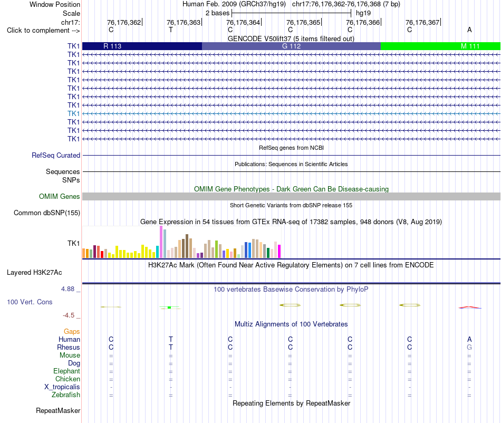501x423 pixels.
Task: Click 'Human Feb. 2009 (GRCh37/hg19)' assembly text
Action: pos(234,4)
